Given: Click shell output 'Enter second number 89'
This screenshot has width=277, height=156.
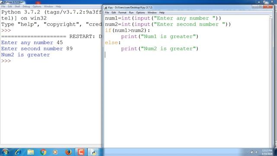Looking at the screenshot, I should [37, 49].
